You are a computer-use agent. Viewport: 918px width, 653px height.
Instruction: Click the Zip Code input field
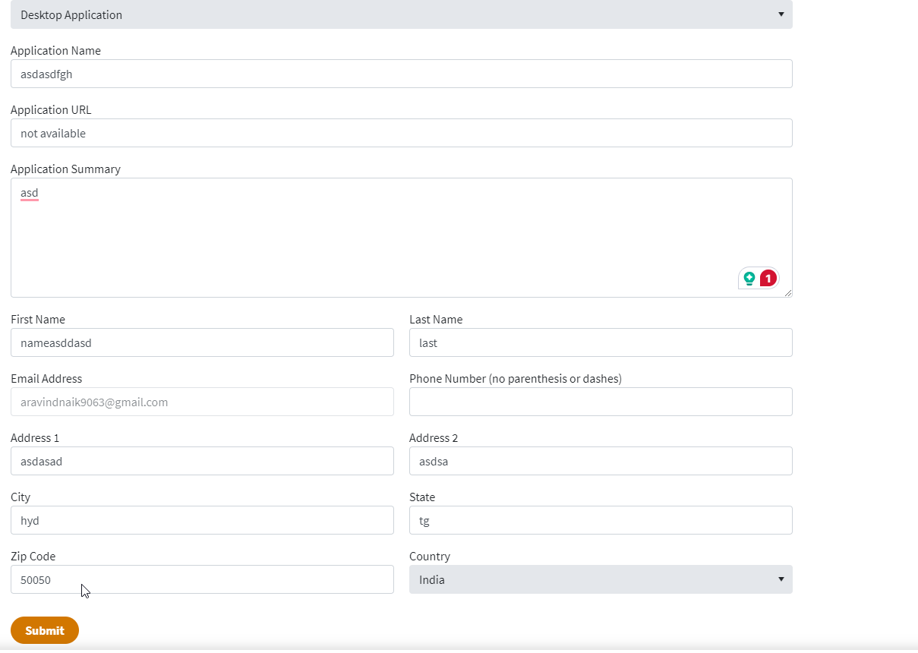tap(202, 579)
